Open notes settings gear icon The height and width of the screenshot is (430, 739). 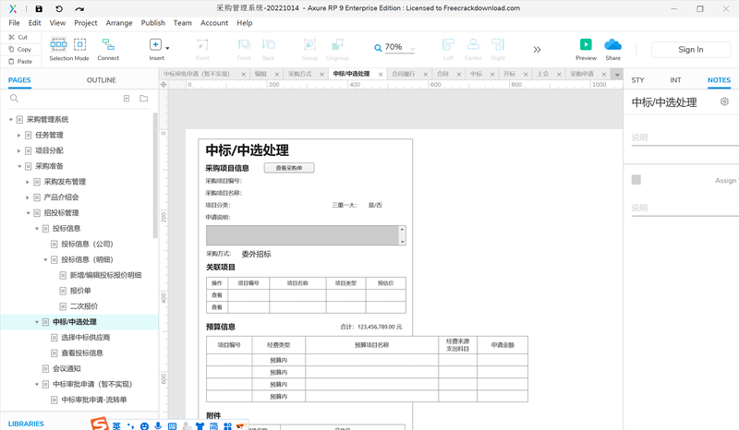coord(724,102)
